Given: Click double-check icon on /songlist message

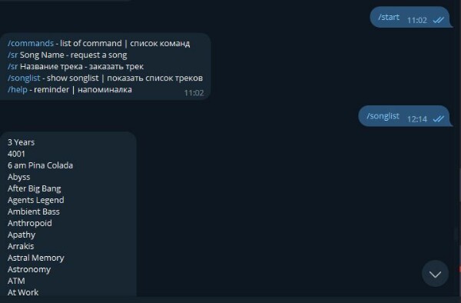Looking at the screenshot, I should pos(439,119).
